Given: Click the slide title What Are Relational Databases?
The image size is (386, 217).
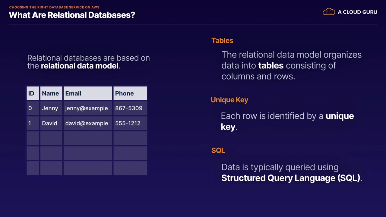Looking at the screenshot, I should click(72, 15).
